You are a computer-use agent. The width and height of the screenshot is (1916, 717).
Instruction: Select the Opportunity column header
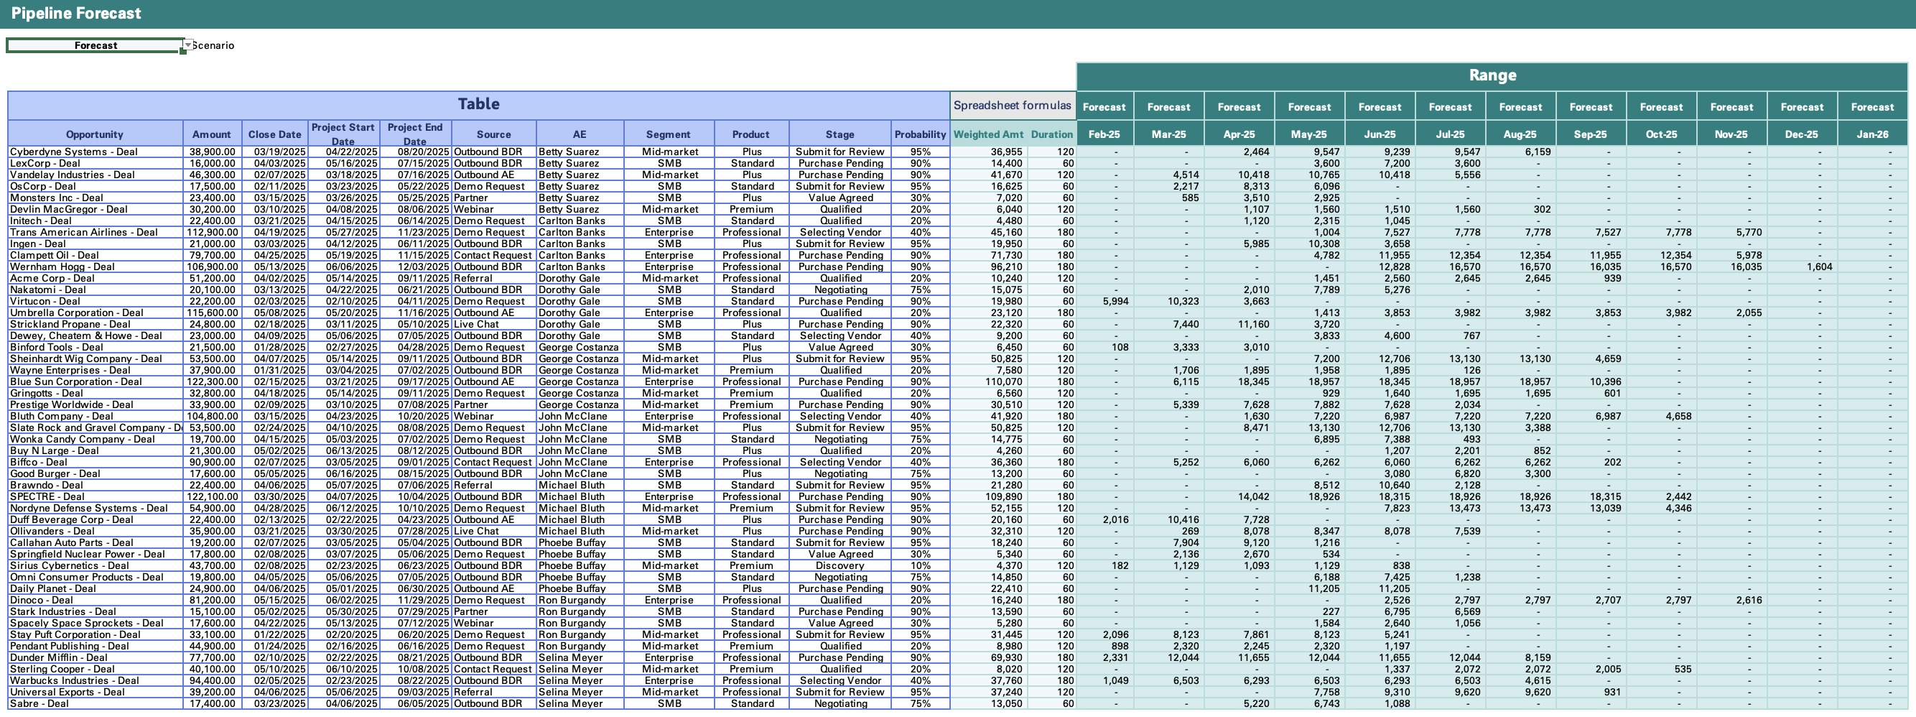95,134
